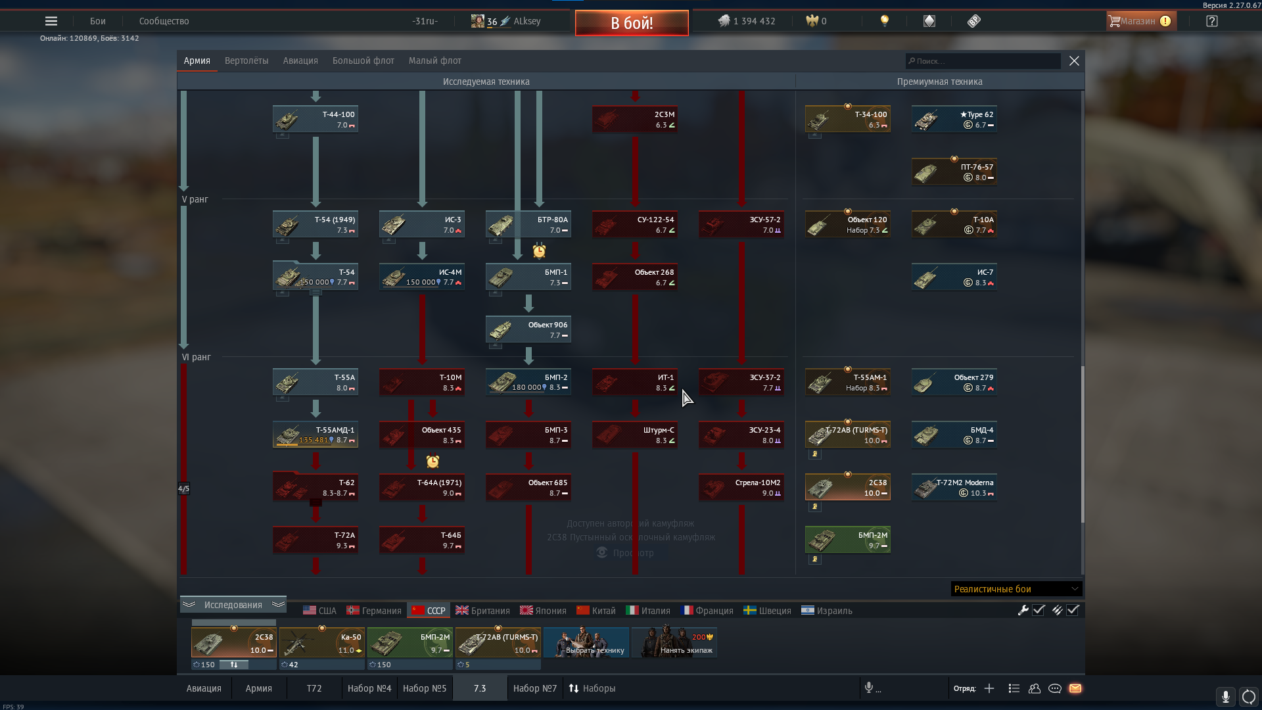Open the glowing mail envelope icon
1262x710 pixels.
tap(1075, 688)
